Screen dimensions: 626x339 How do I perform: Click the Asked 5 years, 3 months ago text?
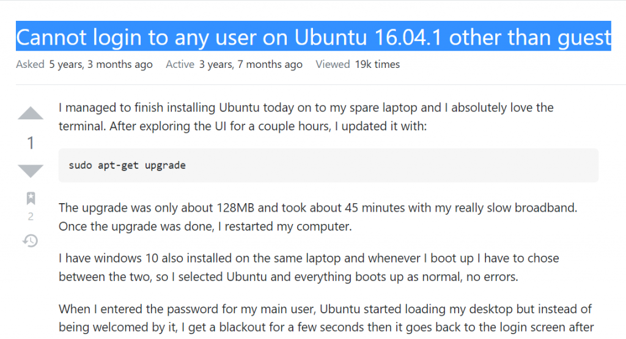[84, 64]
